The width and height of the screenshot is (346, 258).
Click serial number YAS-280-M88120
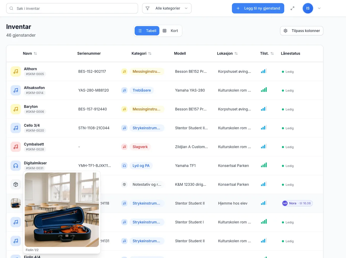click(94, 90)
